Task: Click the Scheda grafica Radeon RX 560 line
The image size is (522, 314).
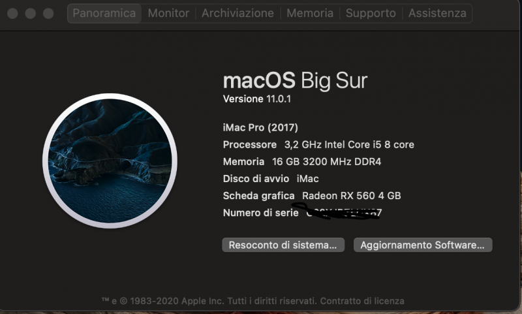Action: coord(311,195)
